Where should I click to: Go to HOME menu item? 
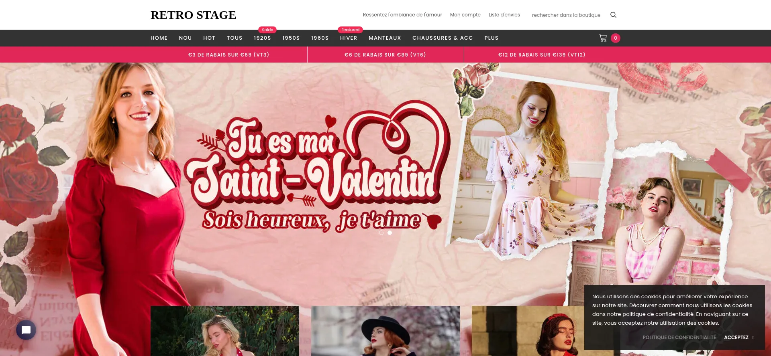(159, 38)
